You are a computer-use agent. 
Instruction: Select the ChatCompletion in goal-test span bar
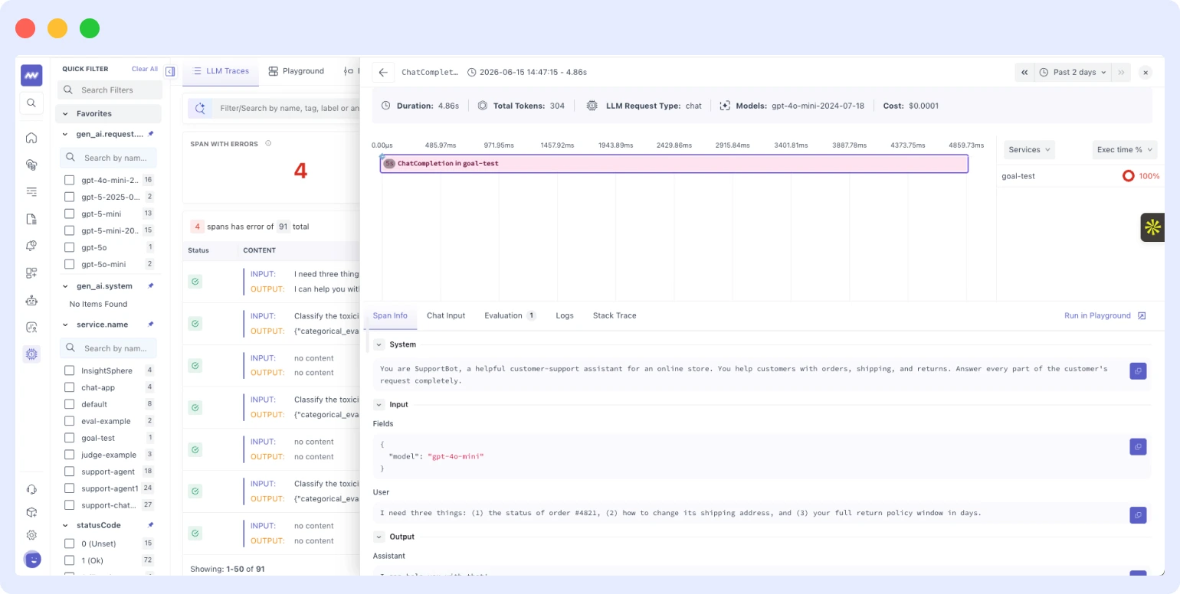click(x=674, y=164)
